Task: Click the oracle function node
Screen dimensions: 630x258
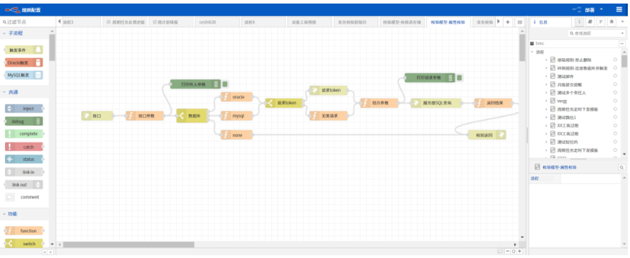Action: (237, 96)
